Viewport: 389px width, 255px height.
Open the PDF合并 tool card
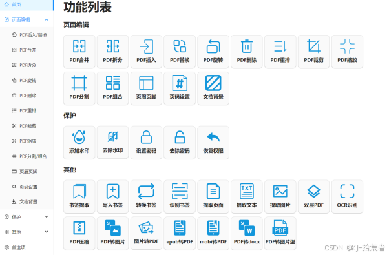point(79,52)
